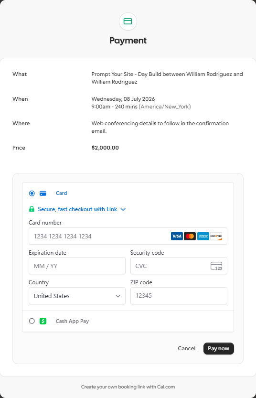The width and height of the screenshot is (256, 398).
Task: Click the CVC card hint icon
Action: [216, 266]
